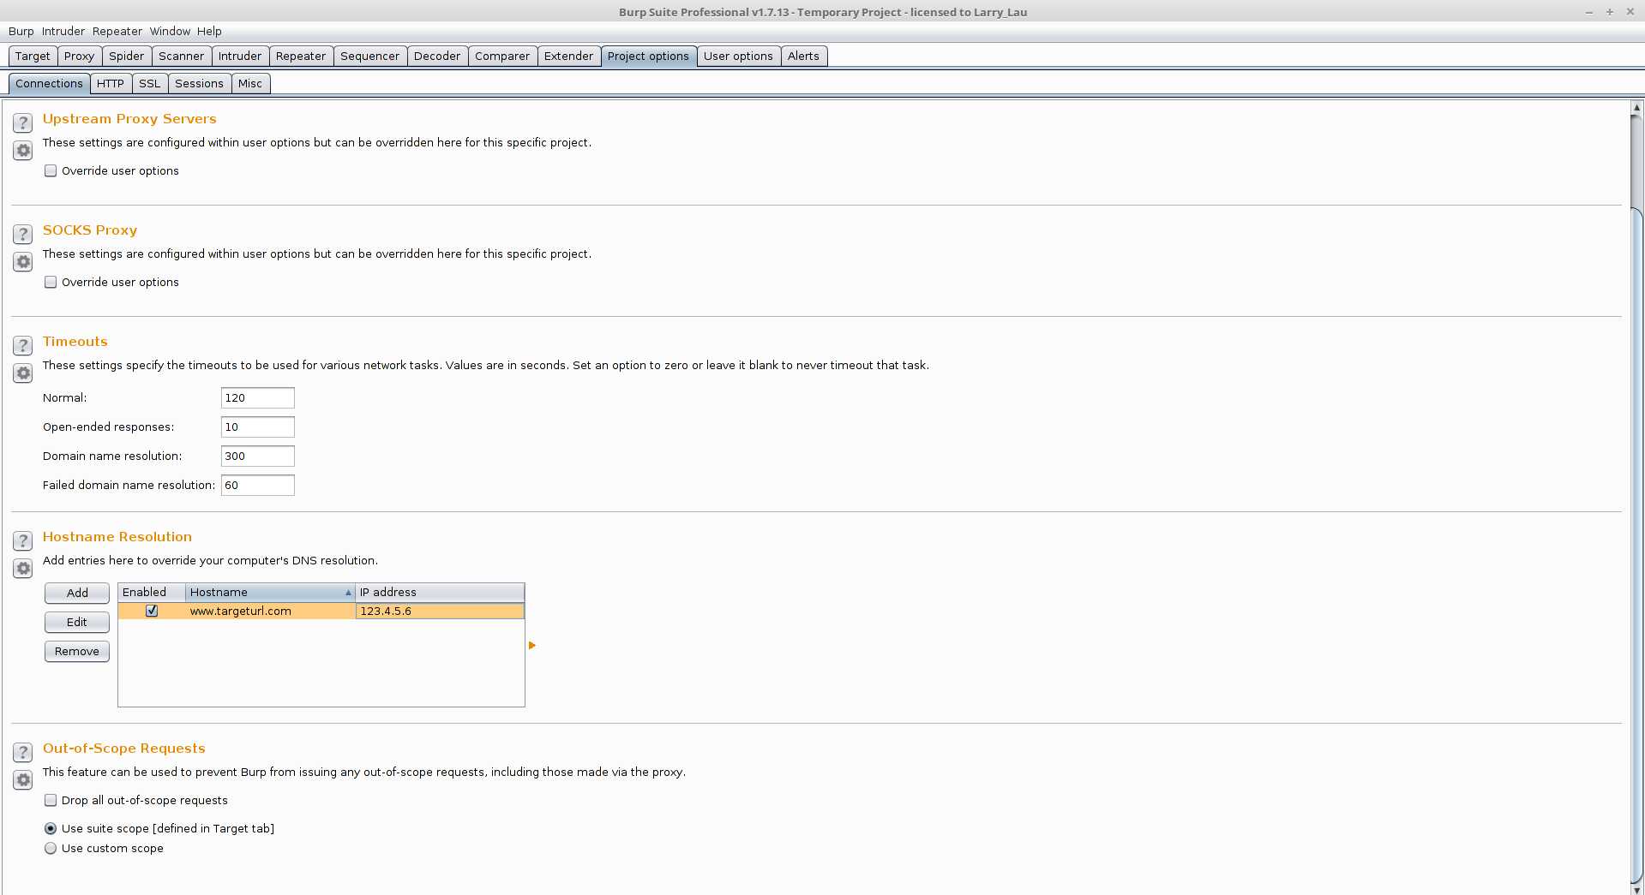Tick Drop all out-of-scope requests
Screen dimensions: 1645x895
point(51,800)
